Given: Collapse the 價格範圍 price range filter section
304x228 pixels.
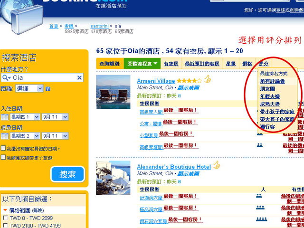Looking at the screenshot, I should pos(6,209).
